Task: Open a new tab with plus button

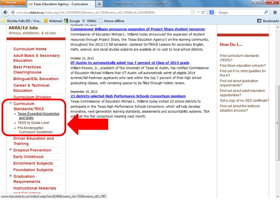Action: pyautogui.click(x=99, y=4)
